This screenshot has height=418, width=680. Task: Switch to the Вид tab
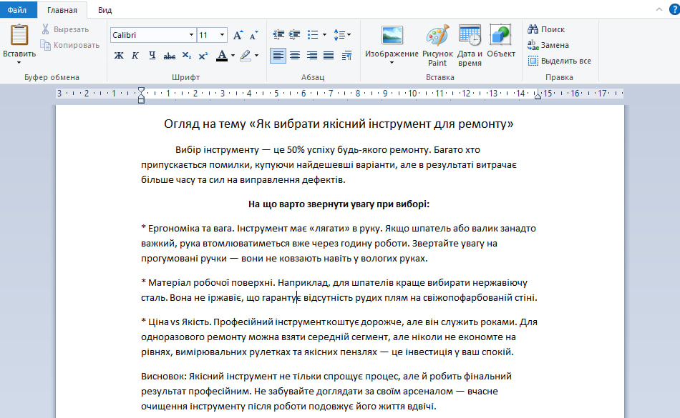[x=105, y=10]
